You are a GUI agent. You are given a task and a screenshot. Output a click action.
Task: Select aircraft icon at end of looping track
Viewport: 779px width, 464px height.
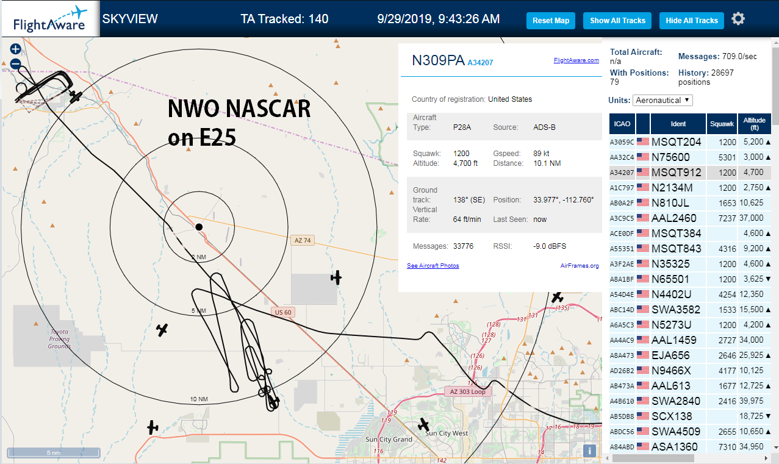click(274, 402)
